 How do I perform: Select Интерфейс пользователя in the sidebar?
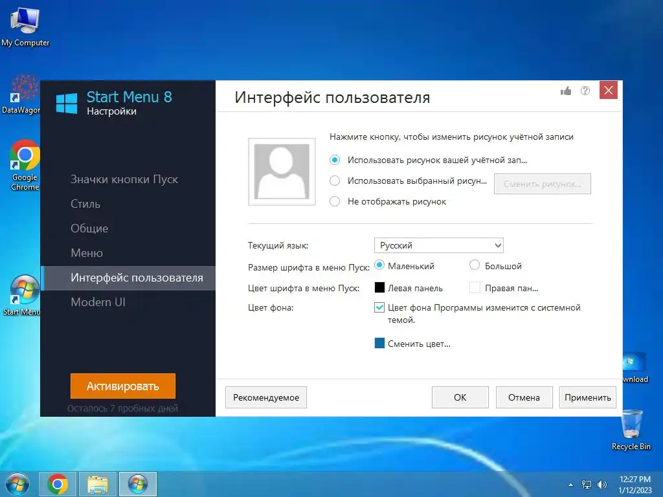click(x=129, y=278)
